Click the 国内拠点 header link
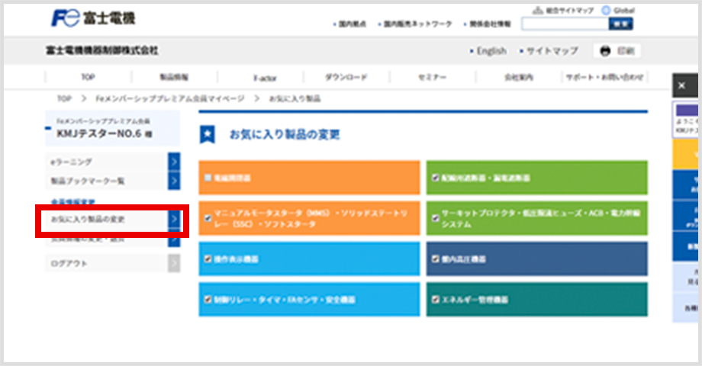 click(x=352, y=24)
